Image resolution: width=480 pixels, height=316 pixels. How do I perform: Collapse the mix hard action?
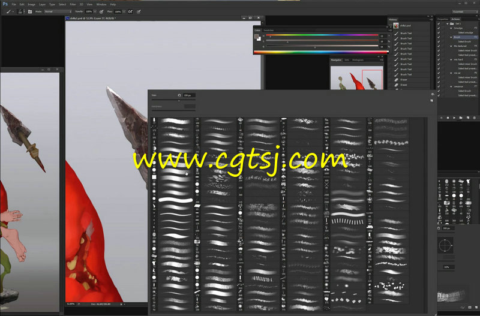coord(451,59)
